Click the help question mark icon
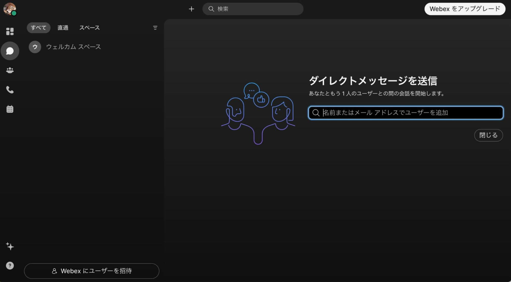The height and width of the screenshot is (282, 511). (9, 265)
